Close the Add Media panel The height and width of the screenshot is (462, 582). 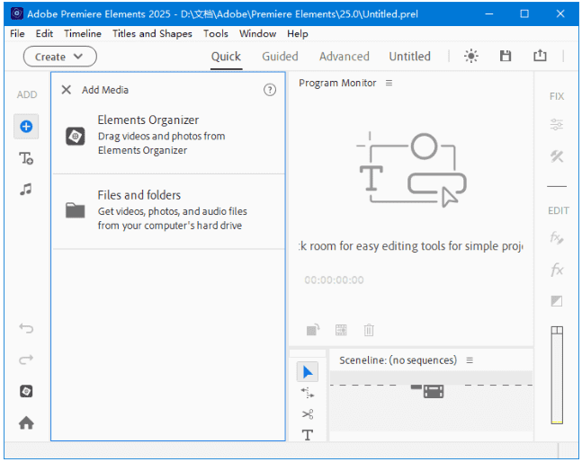tap(67, 90)
